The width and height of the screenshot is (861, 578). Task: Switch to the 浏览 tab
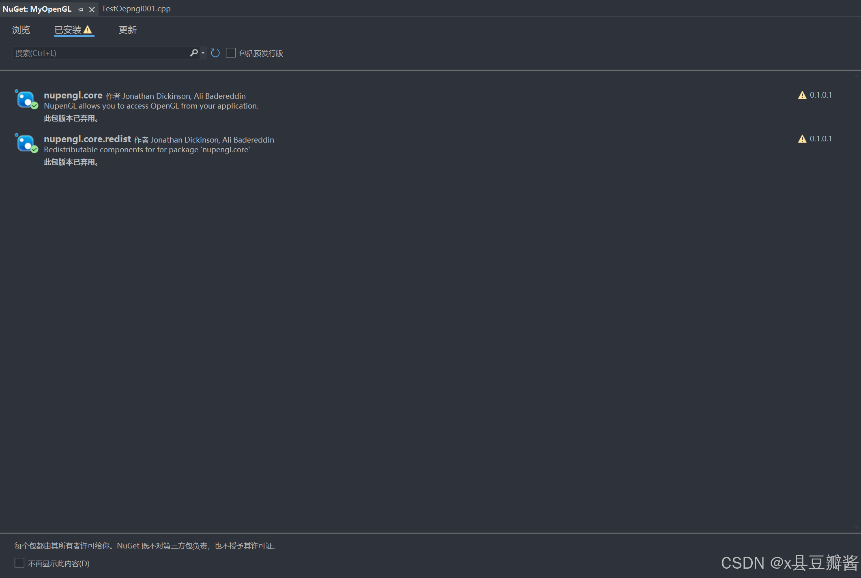(21, 30)
